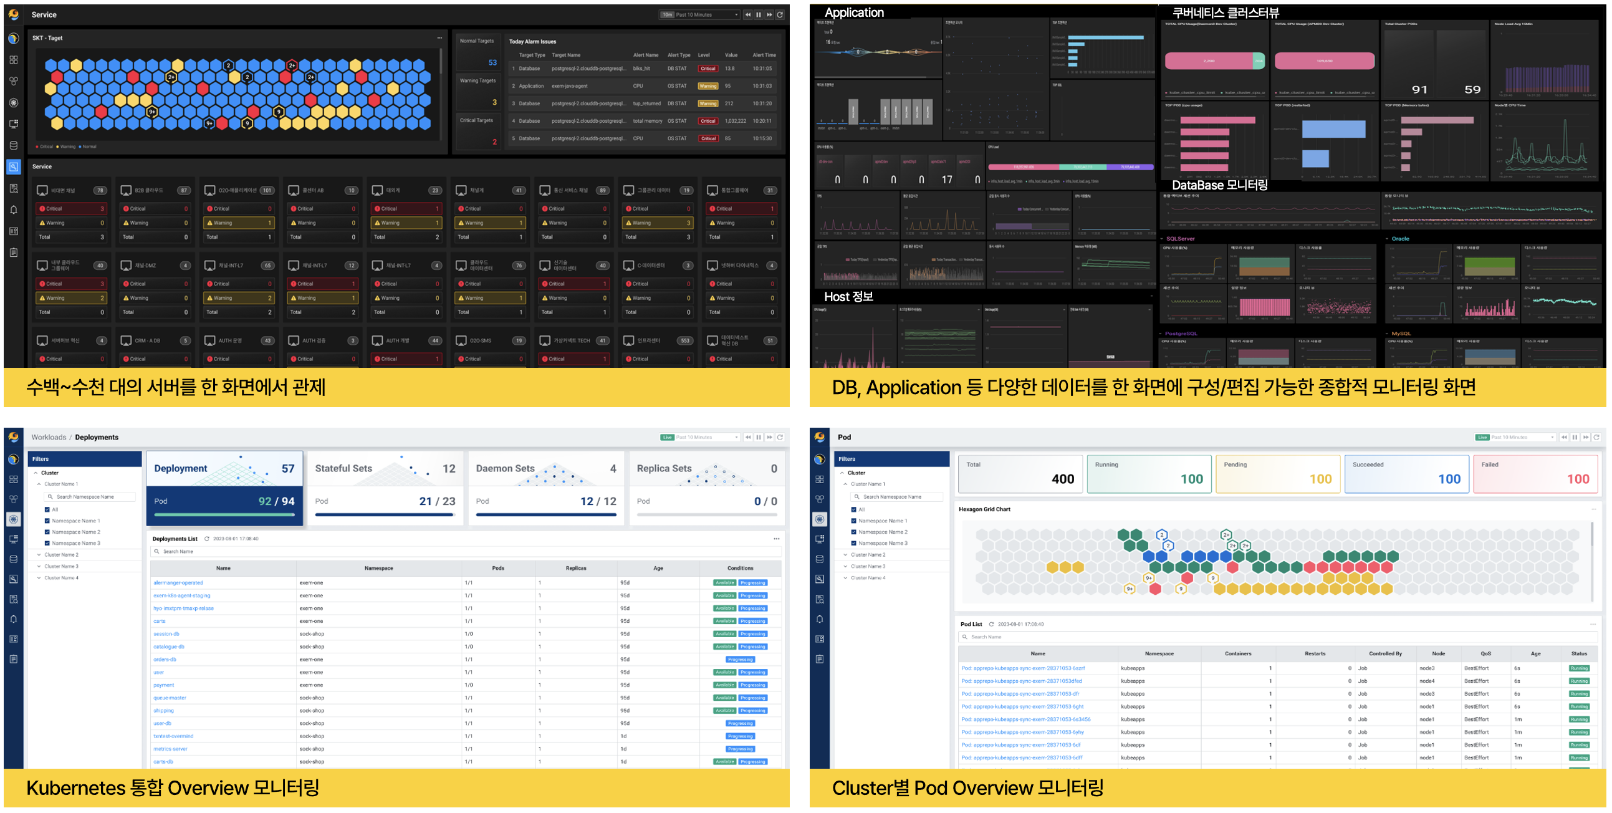Click refresh icon in Service dashboard header

tap(780, 14)
